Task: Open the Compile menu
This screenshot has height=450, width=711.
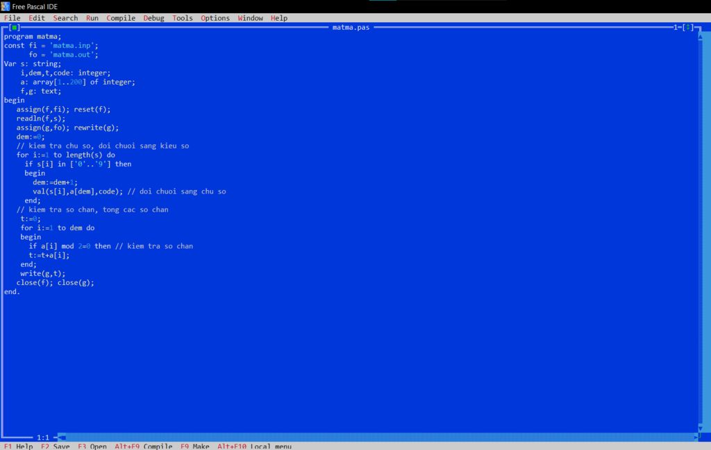Action: (121, 18)
